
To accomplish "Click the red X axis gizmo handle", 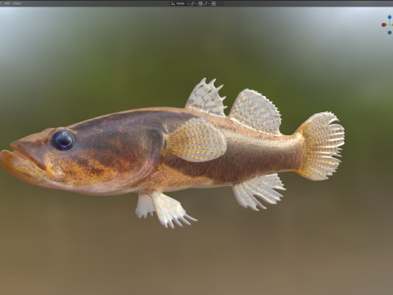I will pos(384,25).
